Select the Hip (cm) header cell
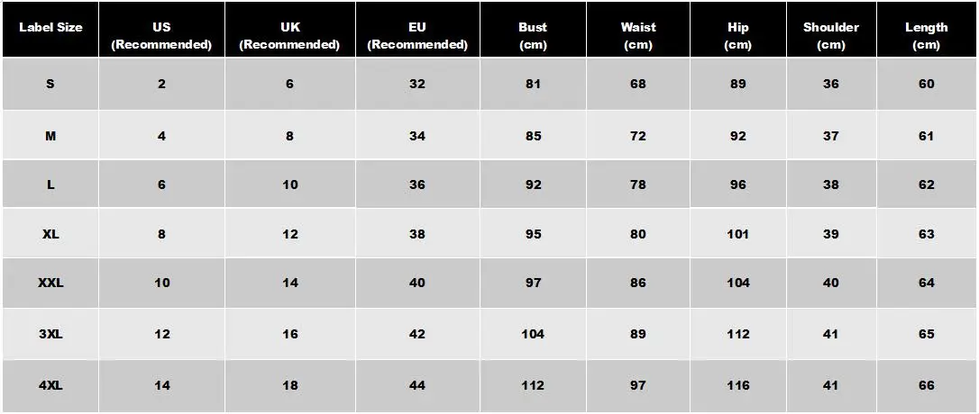 click(x=737, y=35)
